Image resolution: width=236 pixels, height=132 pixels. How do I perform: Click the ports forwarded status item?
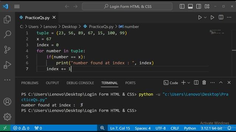[x=38, y=128]
